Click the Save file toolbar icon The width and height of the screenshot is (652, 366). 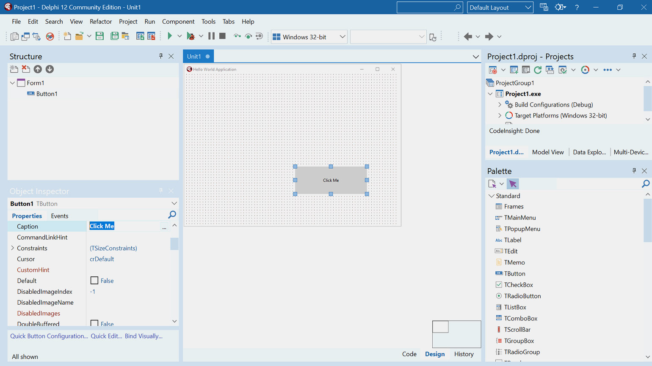pos(100,36)
